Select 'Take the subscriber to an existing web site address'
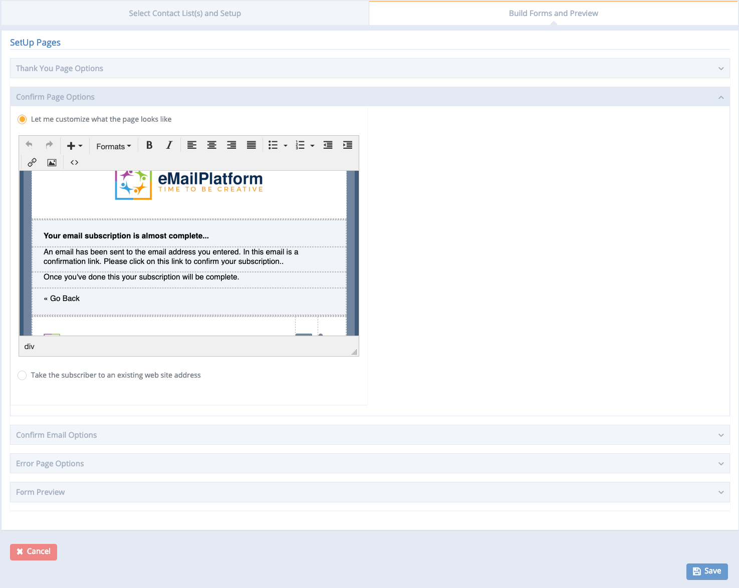Screen dimensions: 739x588 [x=22, y=375]
